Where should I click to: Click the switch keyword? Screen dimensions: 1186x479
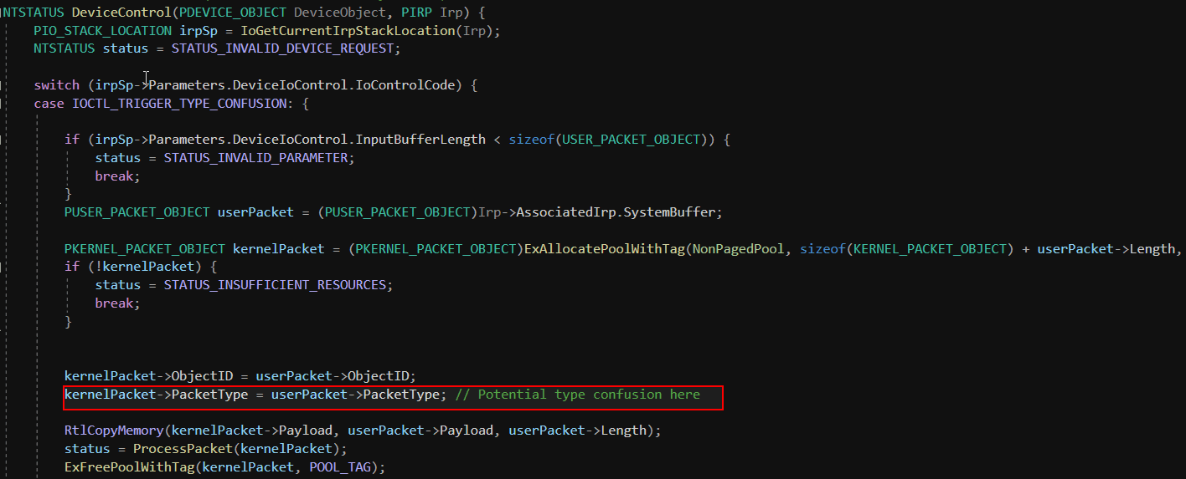tap(56, 85)
